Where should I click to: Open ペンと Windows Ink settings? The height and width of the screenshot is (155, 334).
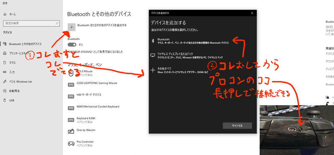coord(20,81)
